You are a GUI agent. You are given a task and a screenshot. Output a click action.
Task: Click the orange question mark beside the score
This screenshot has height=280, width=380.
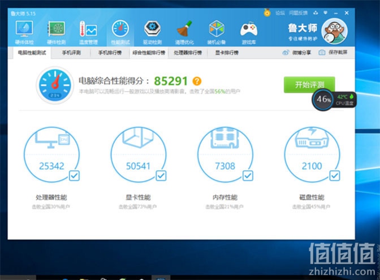point(197,81)
